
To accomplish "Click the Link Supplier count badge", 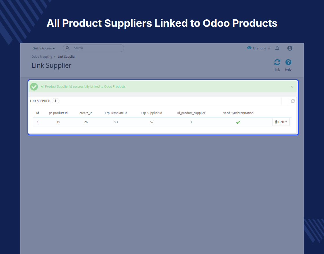I will (55, 101).
